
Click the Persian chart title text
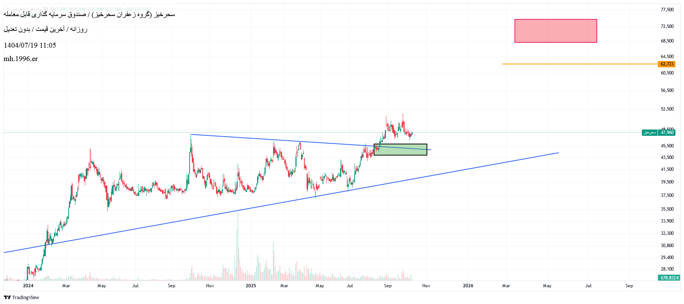point(89,15)
